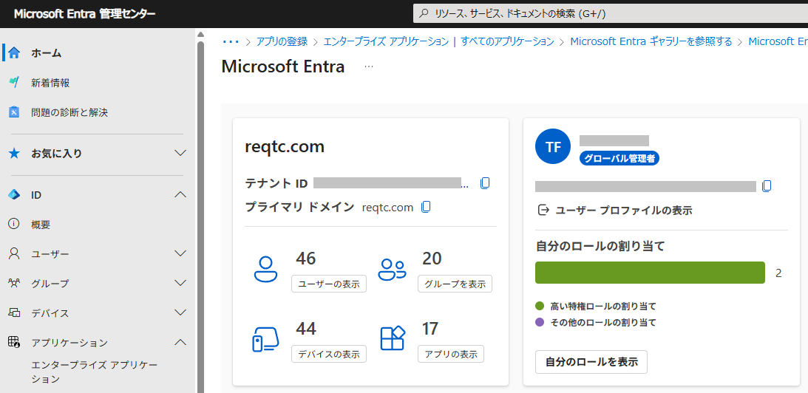The width and height of the screenshot is (808, 393).
Task: Collapse the ID section chevron
Action: 180,195
